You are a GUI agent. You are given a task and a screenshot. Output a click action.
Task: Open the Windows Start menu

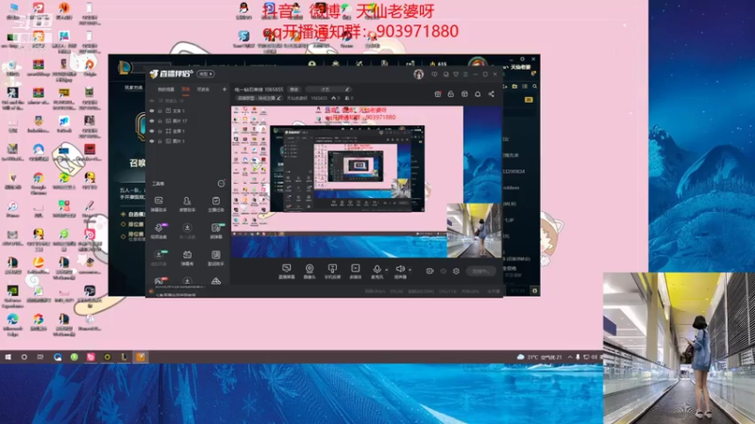point(8,357)
